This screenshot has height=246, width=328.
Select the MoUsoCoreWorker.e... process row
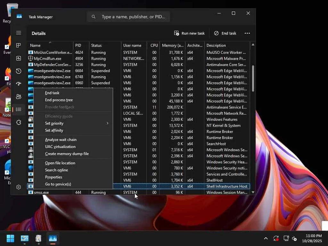(x=138, y=53)
